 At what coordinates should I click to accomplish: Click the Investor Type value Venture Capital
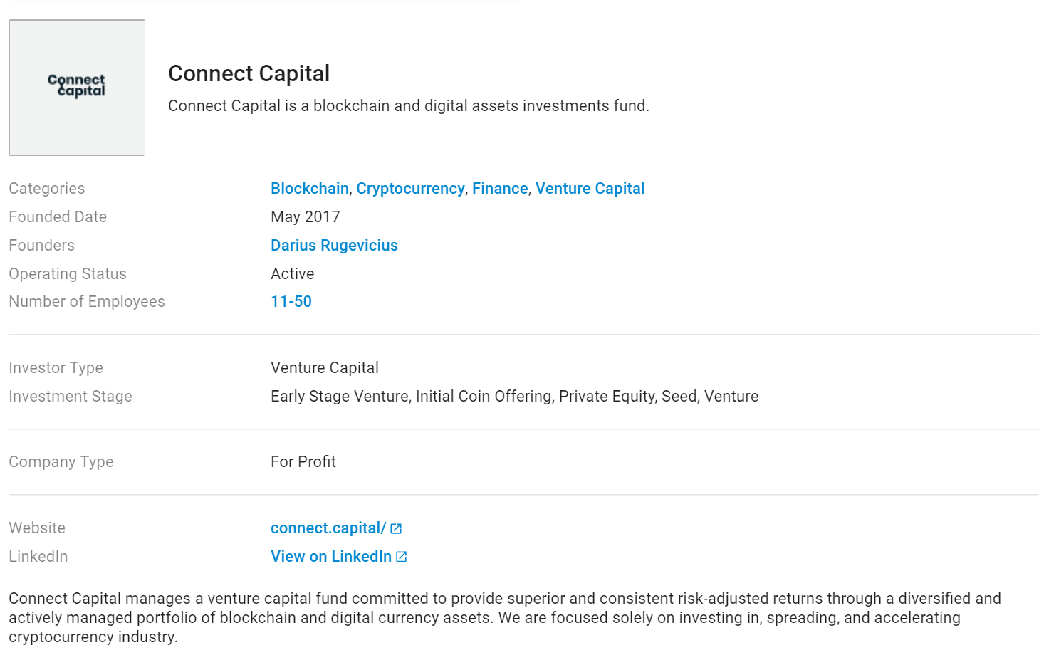(325, 367)
